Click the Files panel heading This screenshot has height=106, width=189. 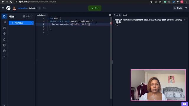tap(12, 16)
